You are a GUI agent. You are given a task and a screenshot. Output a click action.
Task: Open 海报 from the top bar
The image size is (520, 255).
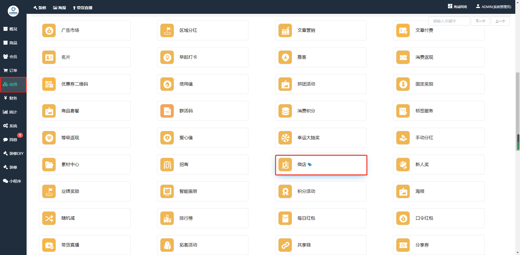(59, 8)
